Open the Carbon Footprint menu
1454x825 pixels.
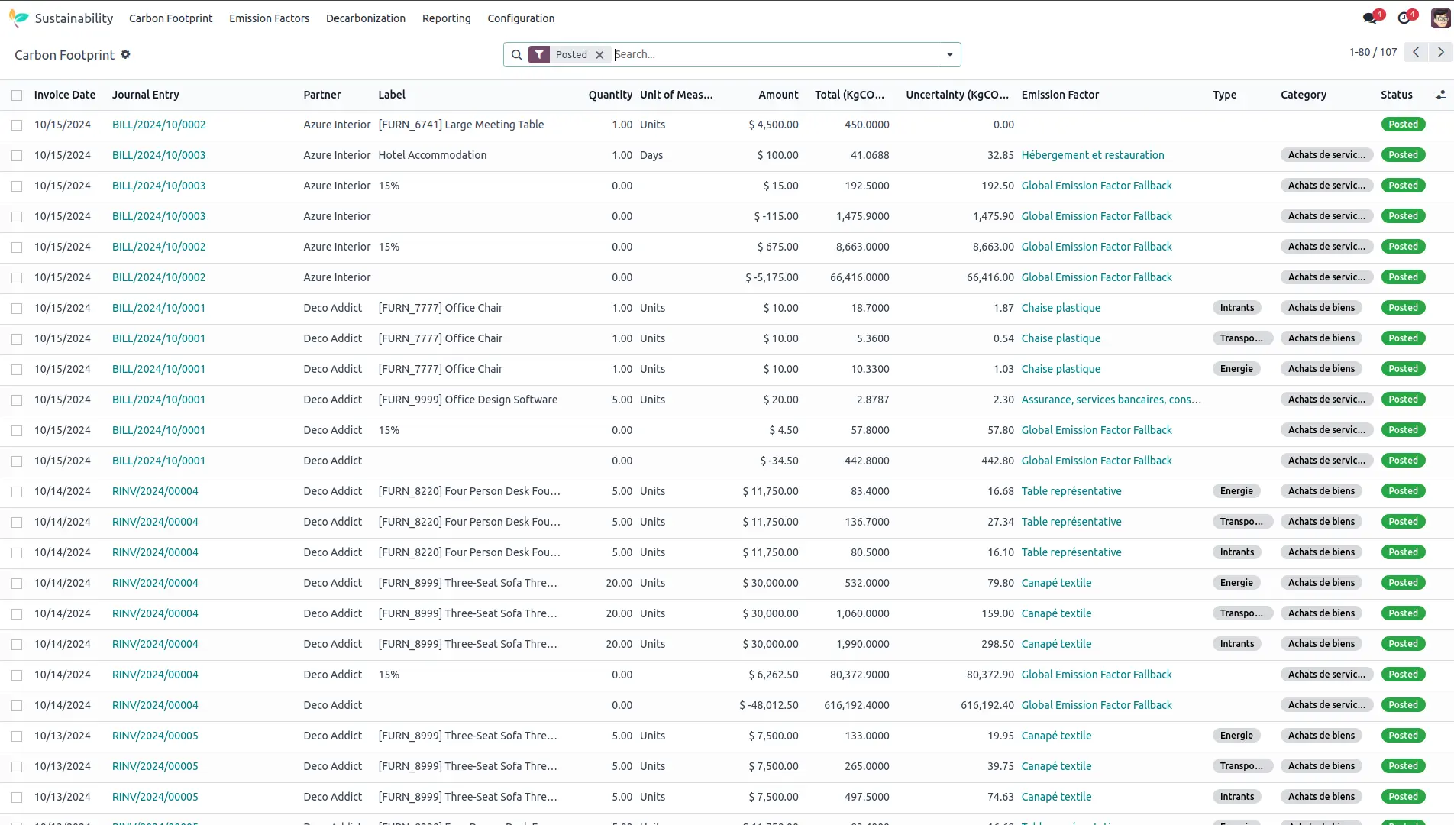coord(170,18)
